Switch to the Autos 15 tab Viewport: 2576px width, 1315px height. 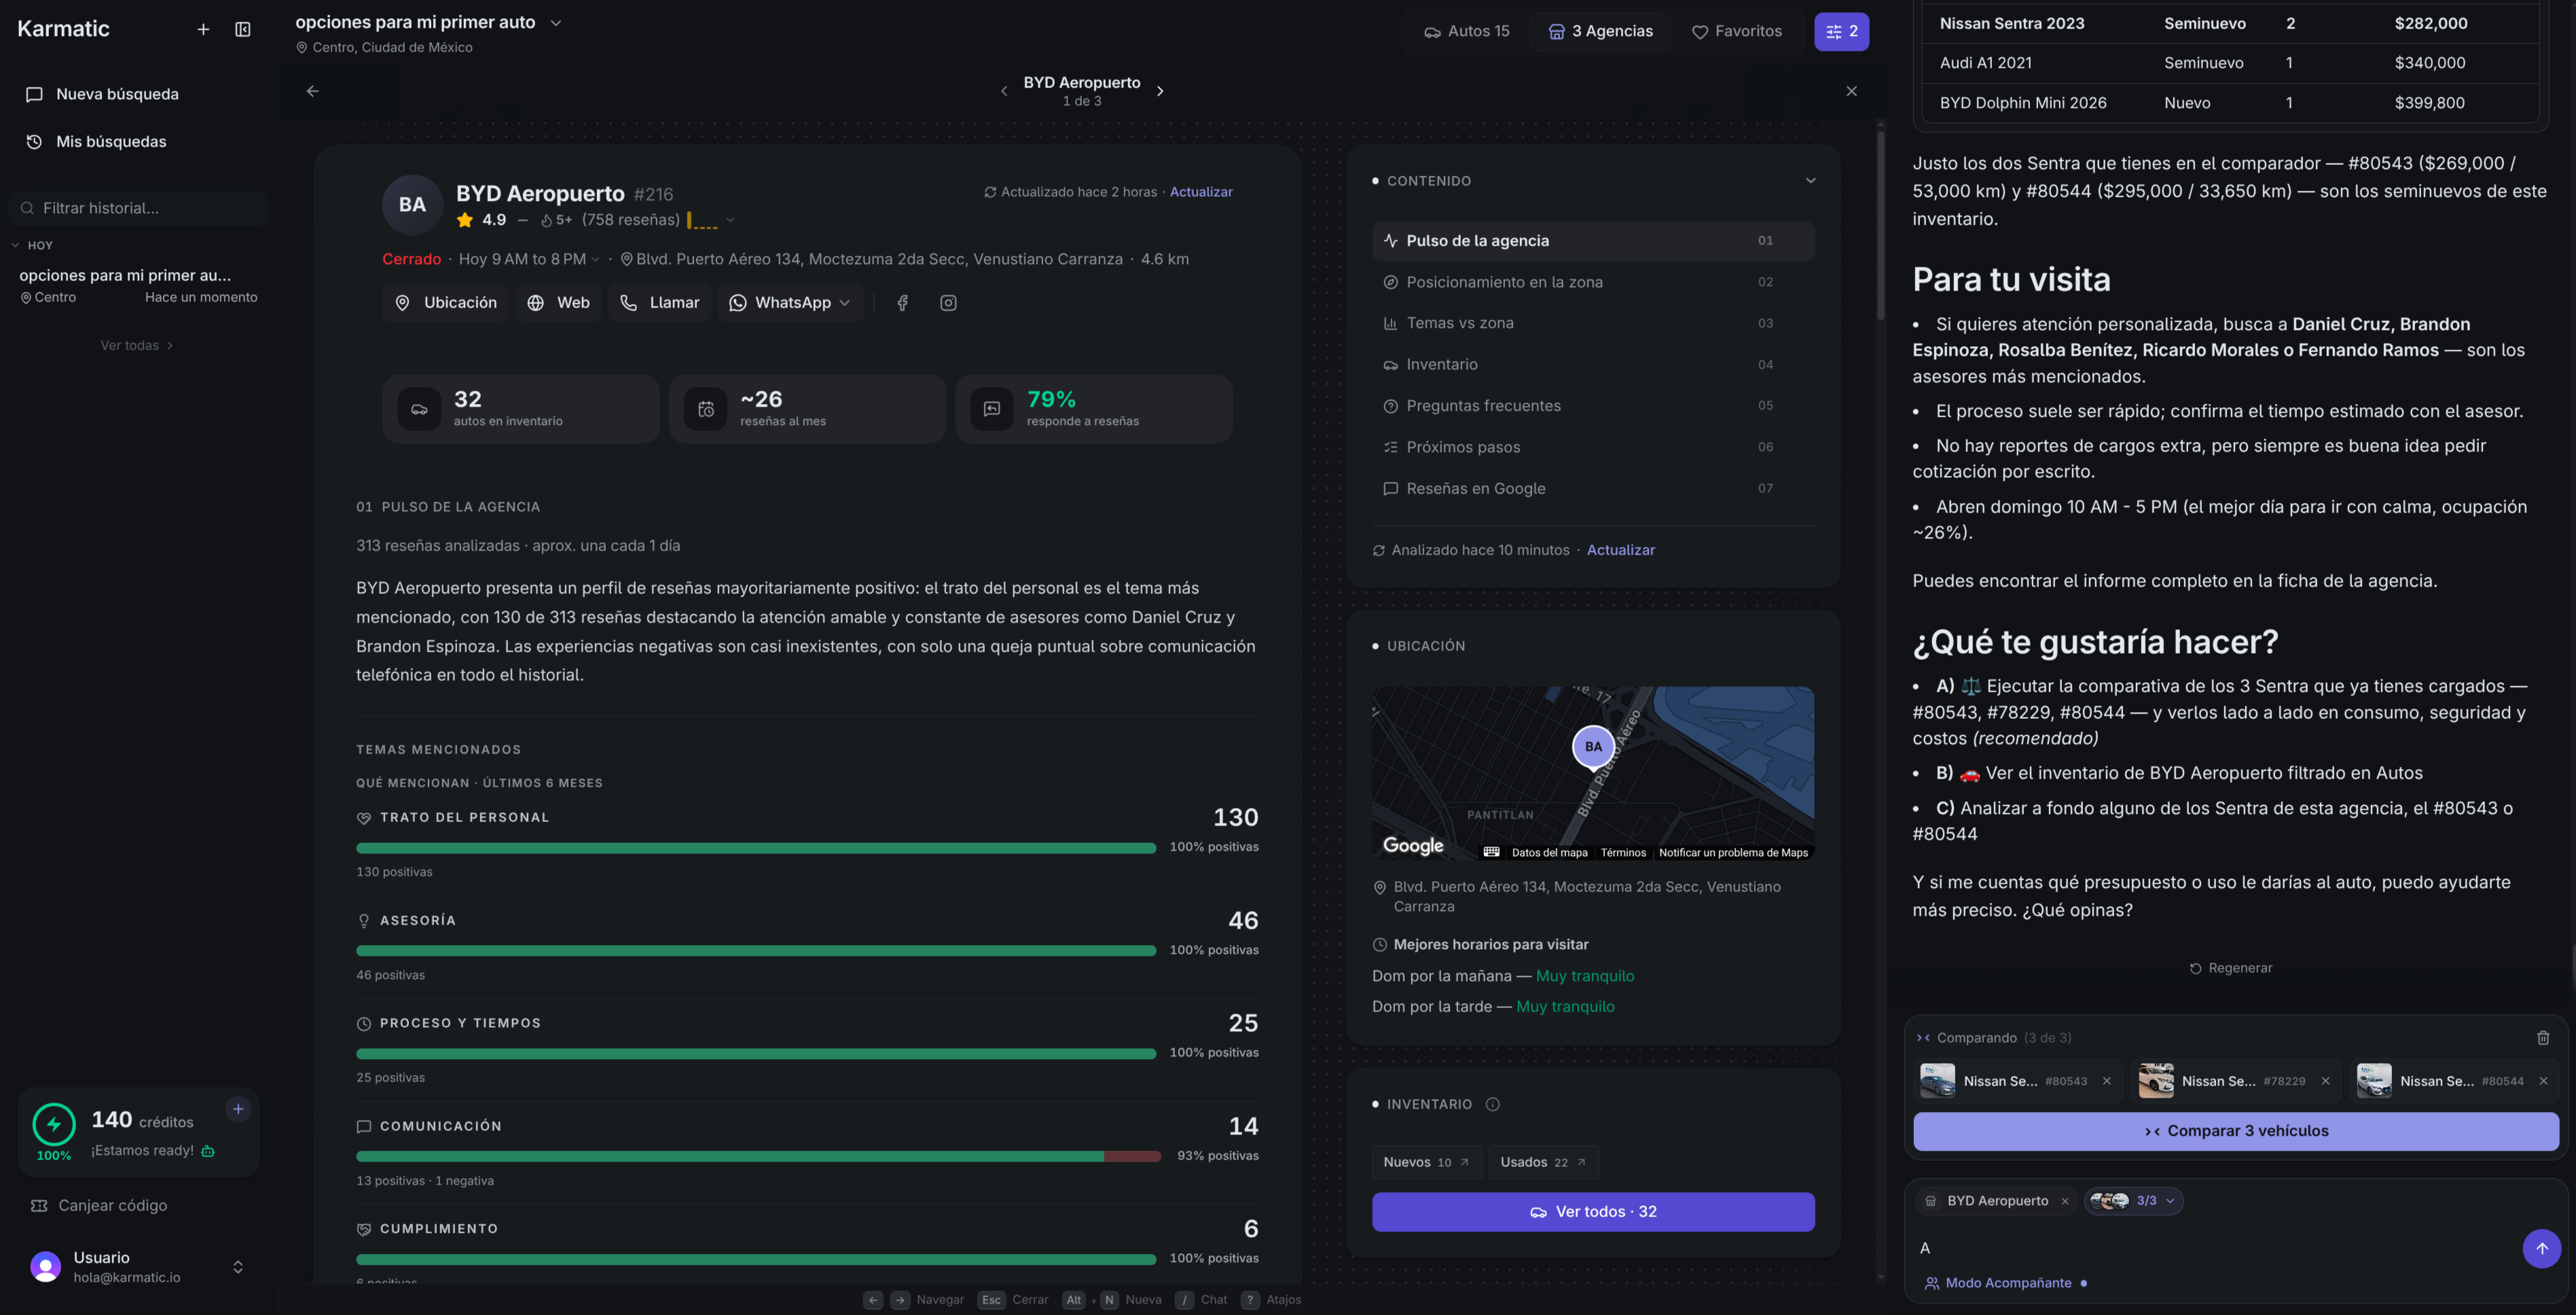point(1466,31)
